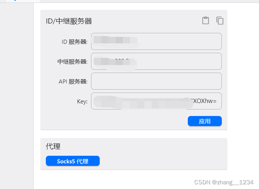The width and height of the screenshot is (259, 189).
Task: Click the "ID 服务器:" label
Action: 74,42
